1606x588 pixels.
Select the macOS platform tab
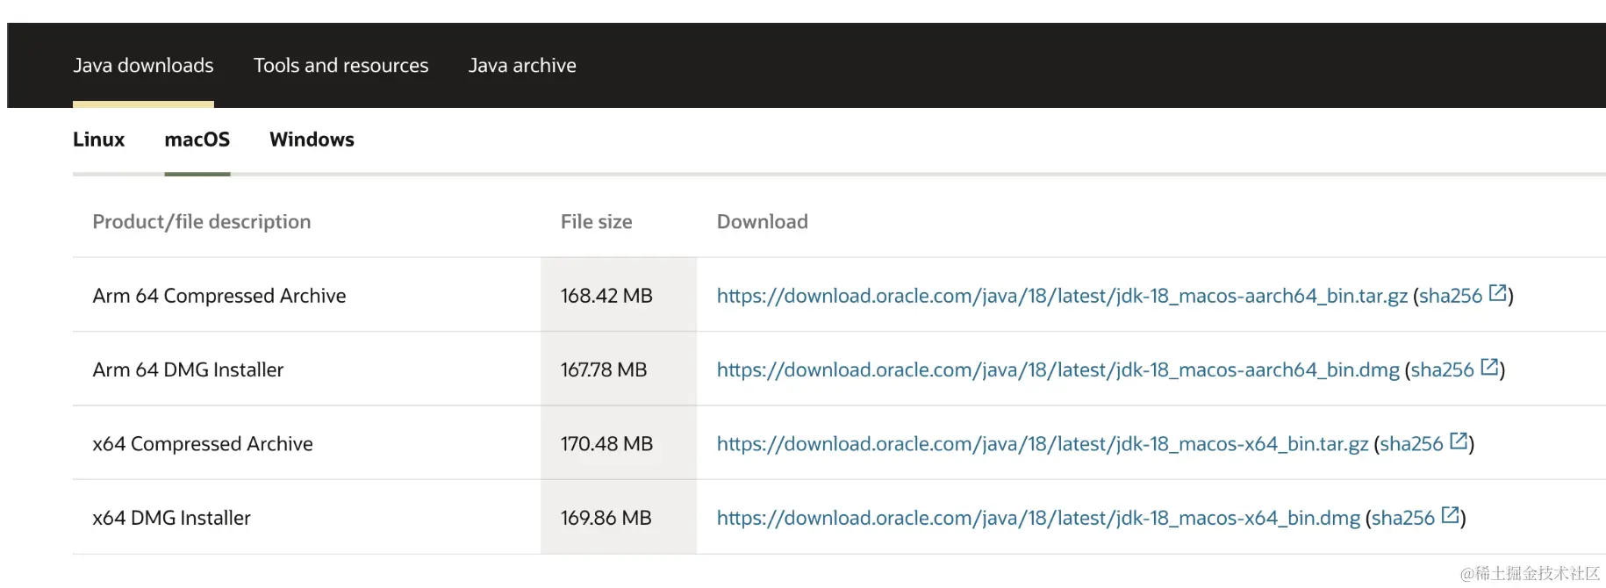pyautogui.click(x=197, y=140)
